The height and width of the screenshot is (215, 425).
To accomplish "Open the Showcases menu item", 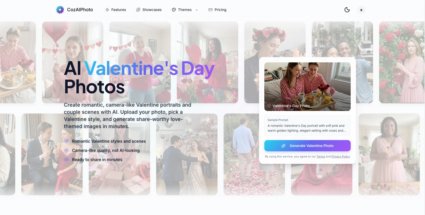I will [x=149, y=10].
